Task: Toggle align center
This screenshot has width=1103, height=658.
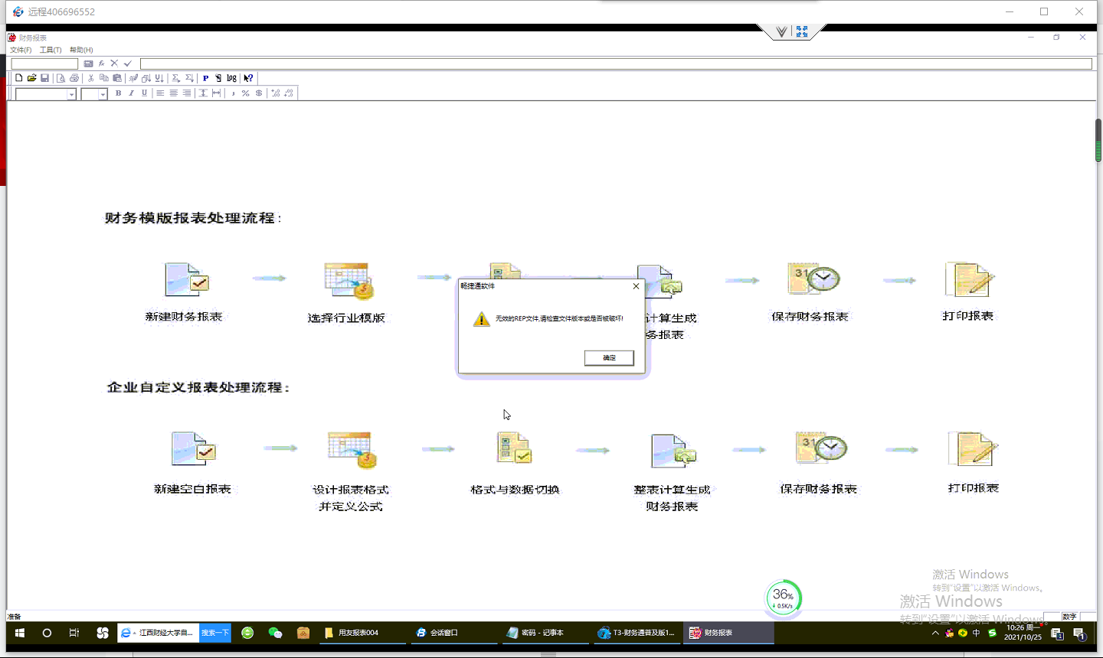Action: (x=173, y=93)
